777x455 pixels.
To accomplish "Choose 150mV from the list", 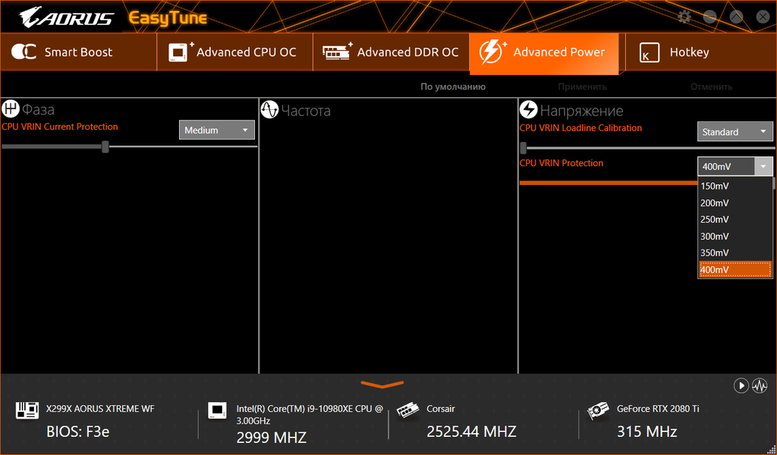I will click(735, 186).
